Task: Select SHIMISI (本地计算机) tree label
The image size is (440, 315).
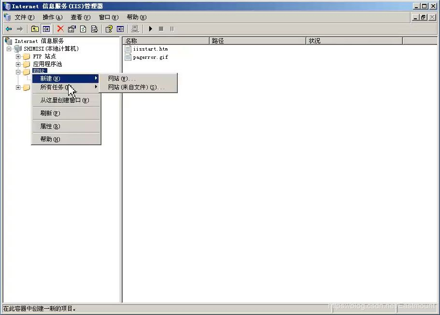Action: click(51, 49)
